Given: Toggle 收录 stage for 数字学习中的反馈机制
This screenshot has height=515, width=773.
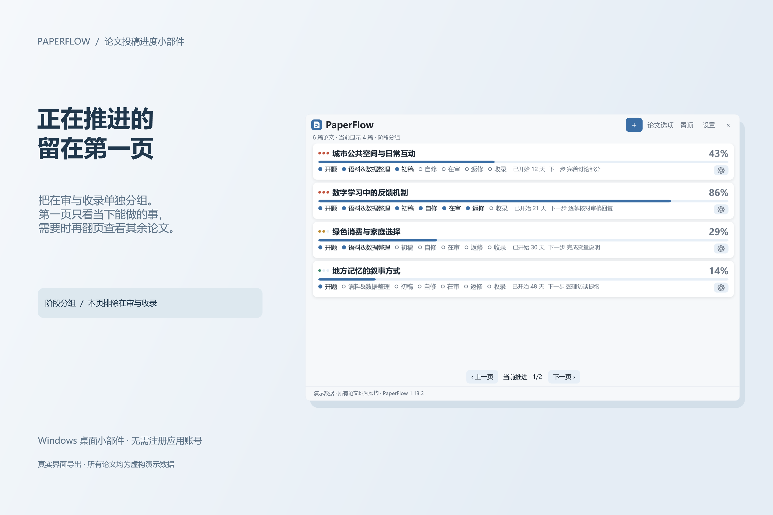Looking at the screenshot, I should (x=498, y=208).
